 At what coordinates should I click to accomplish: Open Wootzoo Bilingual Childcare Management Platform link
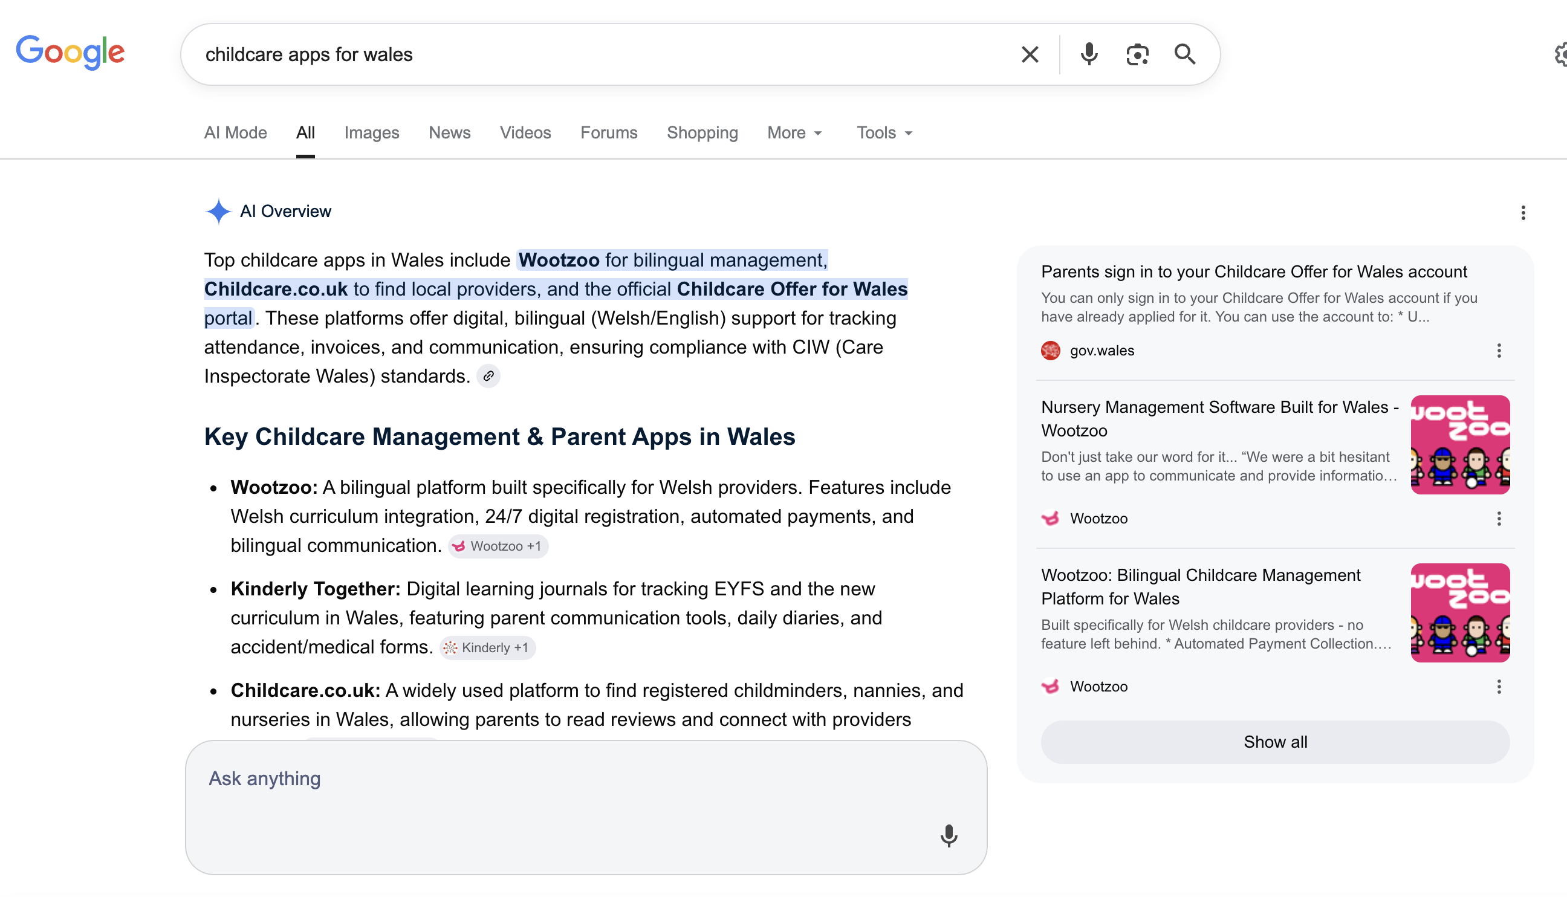point(1201,587)
